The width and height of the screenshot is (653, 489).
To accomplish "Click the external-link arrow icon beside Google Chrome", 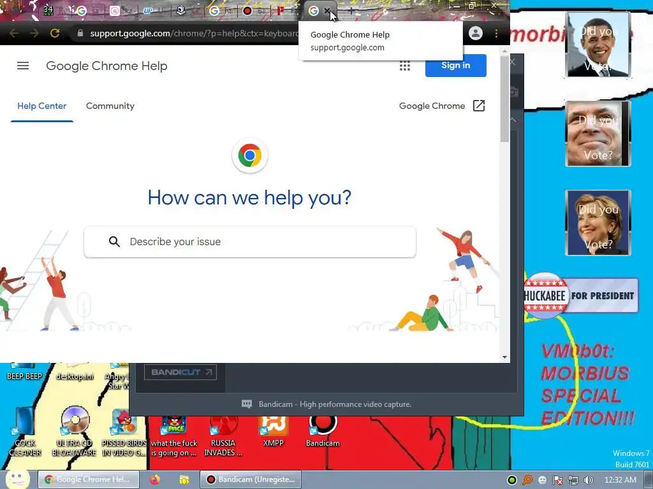I will click(x=479, y=106).
